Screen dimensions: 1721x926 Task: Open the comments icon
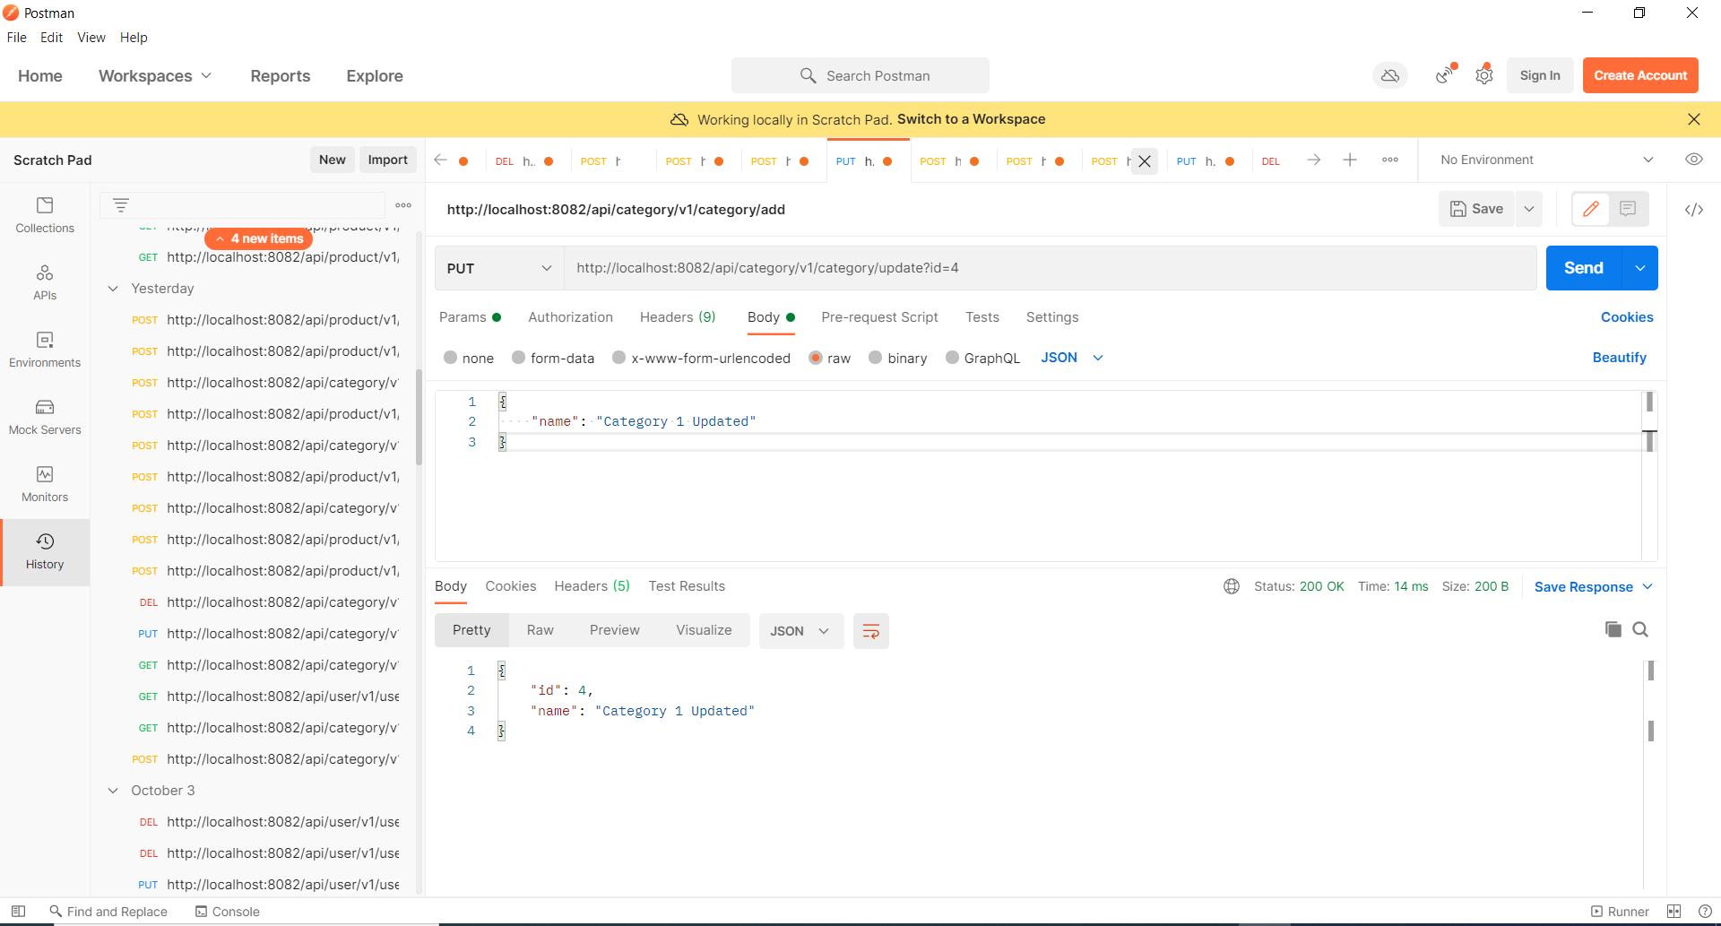pyautogui.click(x=1629, y=209)
